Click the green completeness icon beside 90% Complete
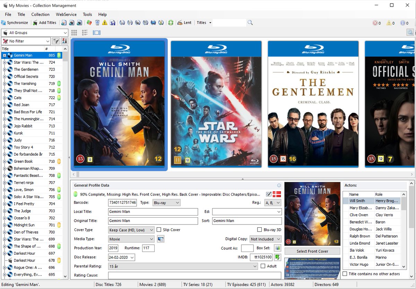Image resolution: width=416 pixels, height=289 pixels. (76, 194)
